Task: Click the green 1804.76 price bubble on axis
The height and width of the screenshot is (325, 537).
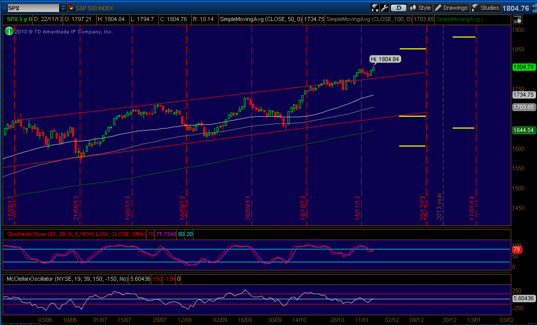Action: pos(523,67)
